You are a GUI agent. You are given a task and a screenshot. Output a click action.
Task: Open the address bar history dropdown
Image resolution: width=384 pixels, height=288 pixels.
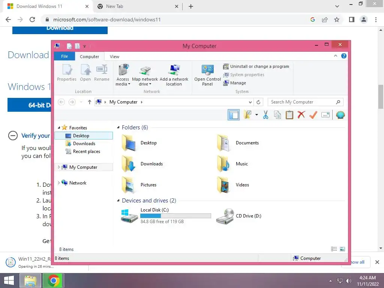coord(250,102)
